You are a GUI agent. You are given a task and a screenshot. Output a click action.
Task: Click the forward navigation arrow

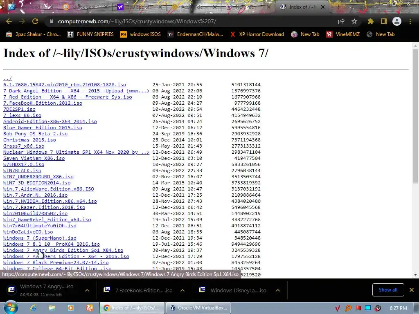[22, 21]
